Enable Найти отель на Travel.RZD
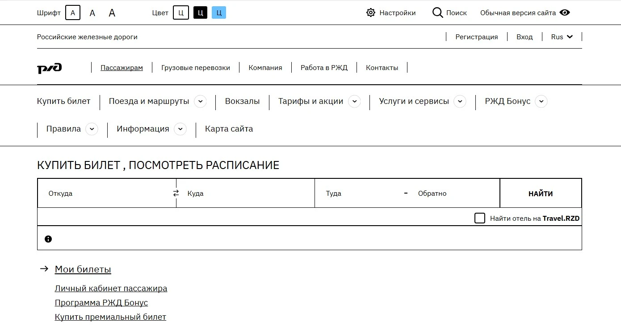Viewport: 621px width, 330px height. point(480,218)
